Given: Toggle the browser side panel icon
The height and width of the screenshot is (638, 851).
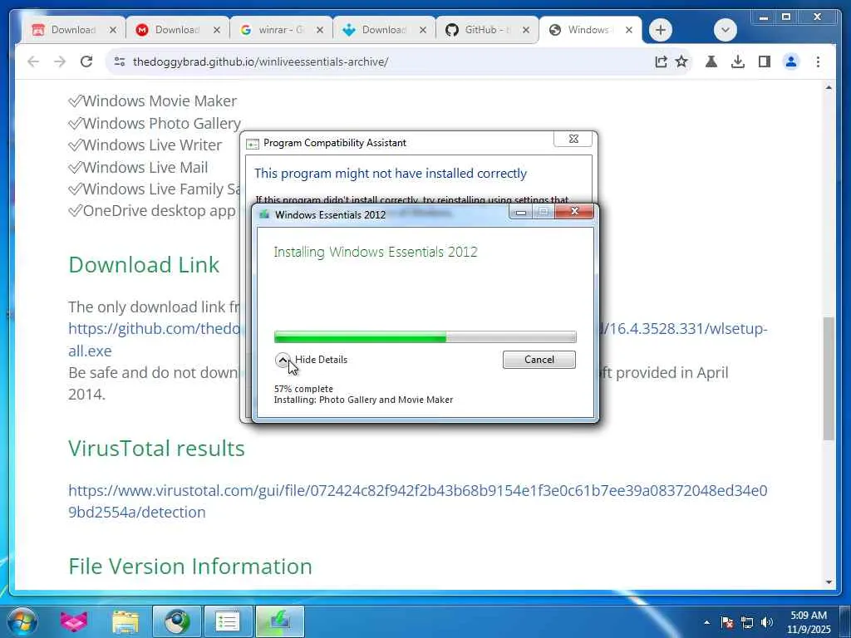Looking at the screenshot, I should click(x=765, y=61).
